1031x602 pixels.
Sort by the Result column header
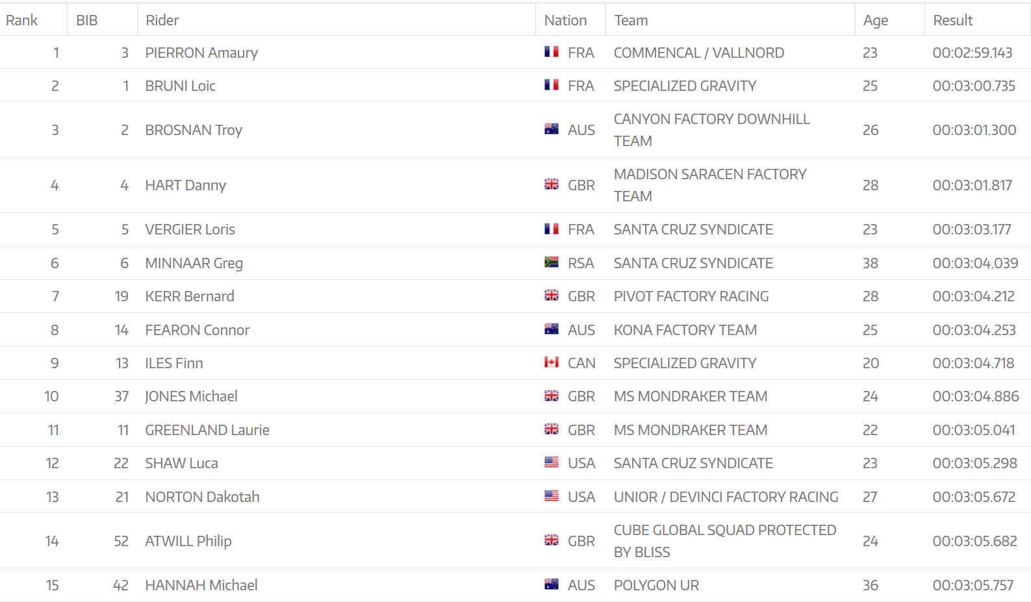click(953, 20)
